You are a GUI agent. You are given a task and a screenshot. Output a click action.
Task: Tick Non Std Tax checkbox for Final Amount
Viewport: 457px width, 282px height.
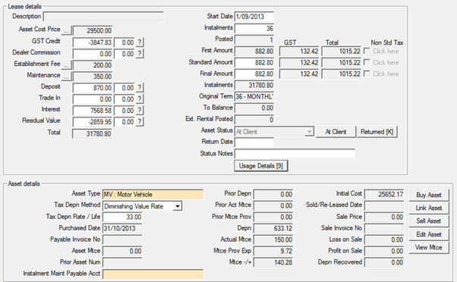[367, 74]
